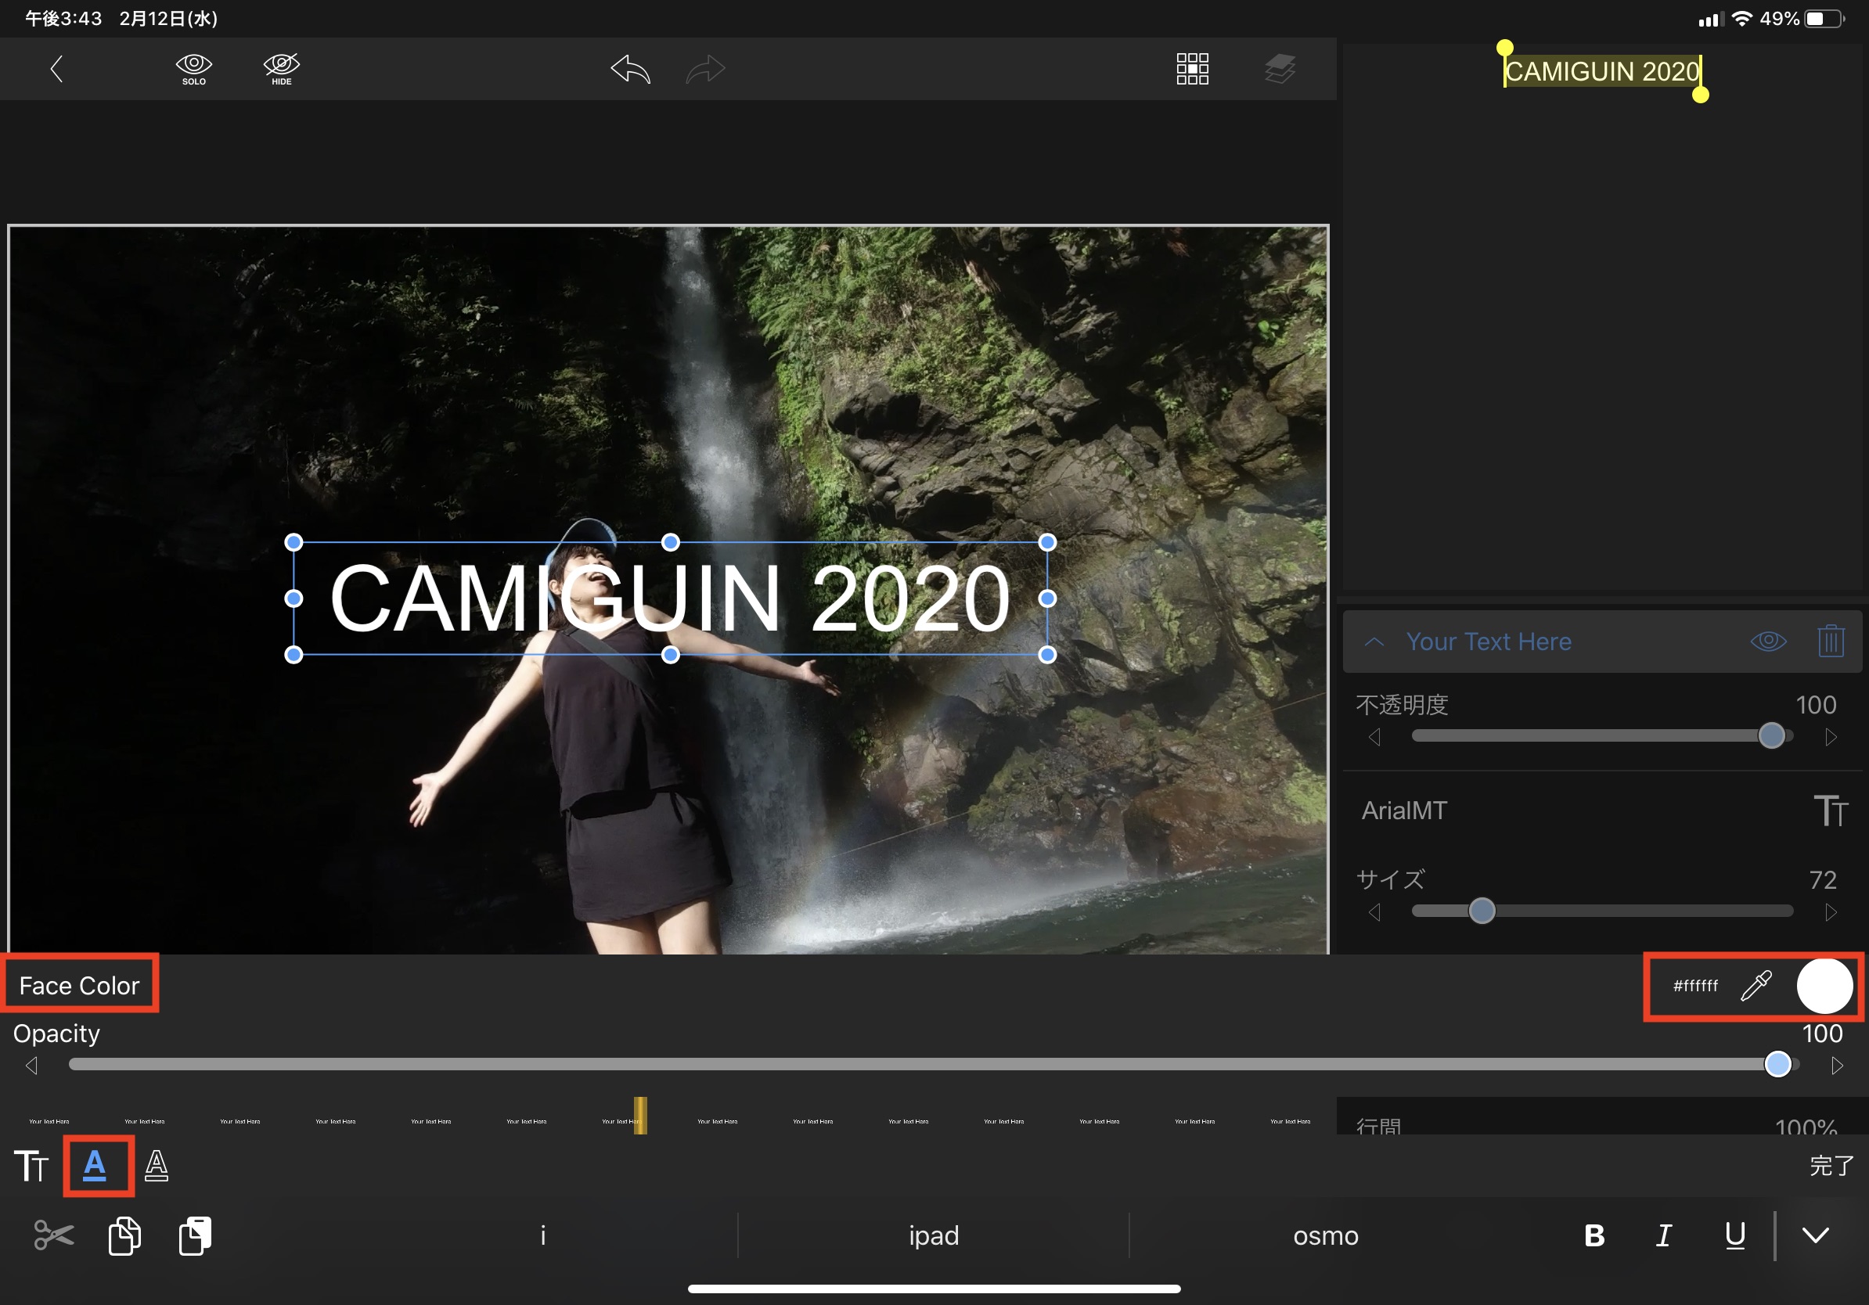
Task: Switch to the text outline tab
Action: tap(157, 1166)
